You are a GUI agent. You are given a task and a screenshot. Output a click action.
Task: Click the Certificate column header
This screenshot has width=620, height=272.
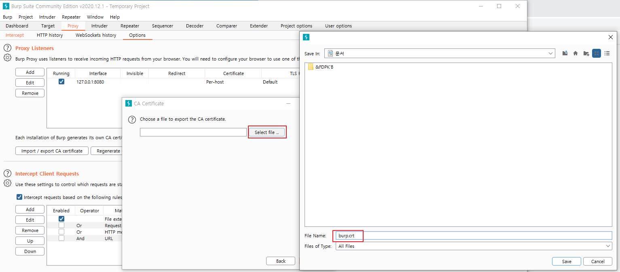point(233,73)
